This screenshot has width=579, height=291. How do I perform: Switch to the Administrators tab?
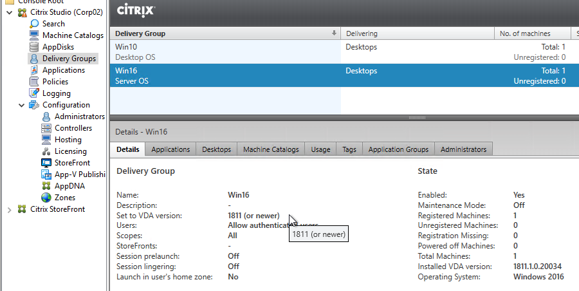click(463, 149)
